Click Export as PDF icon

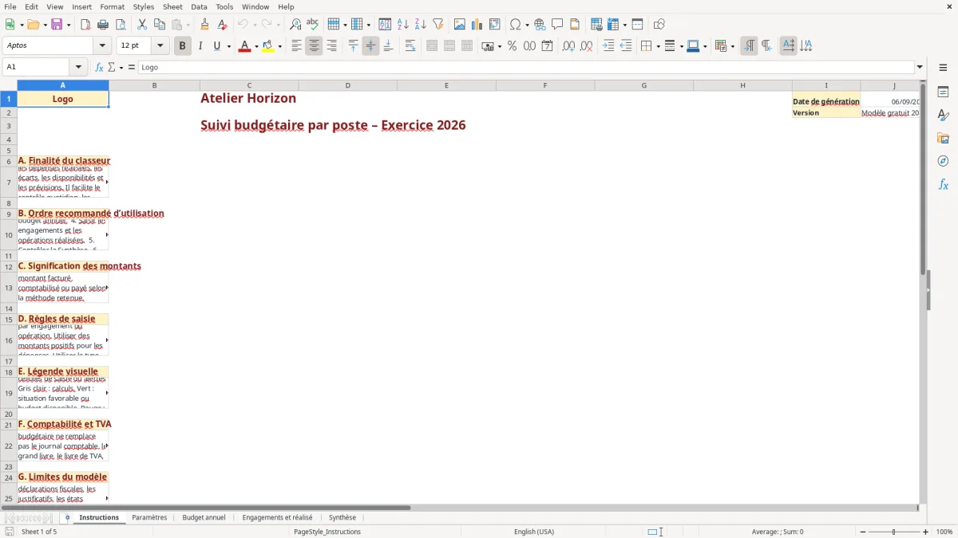[85, 25]
